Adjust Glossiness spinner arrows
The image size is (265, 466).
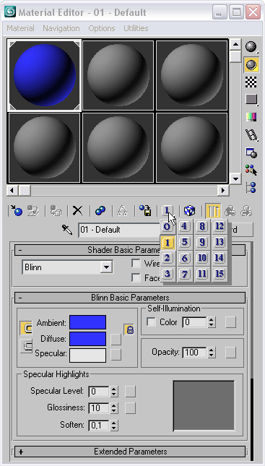click(x=114, y=408)
